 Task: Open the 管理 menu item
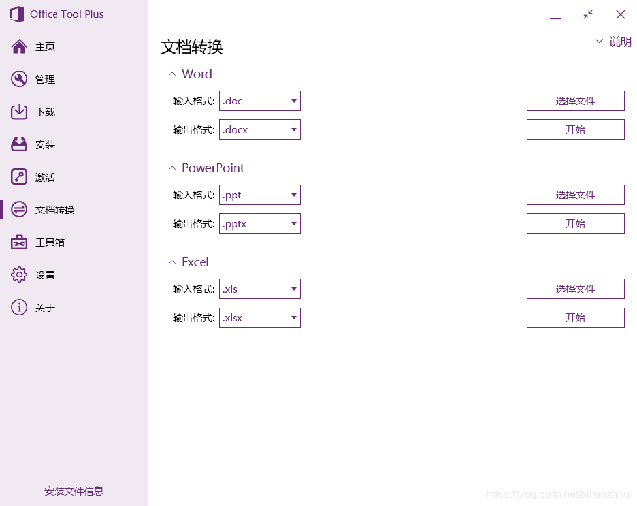point(45,80)
